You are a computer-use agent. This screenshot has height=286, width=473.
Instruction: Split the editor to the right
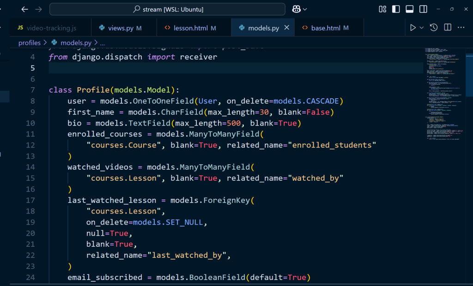pyautogui.click(x=448, y=28)
